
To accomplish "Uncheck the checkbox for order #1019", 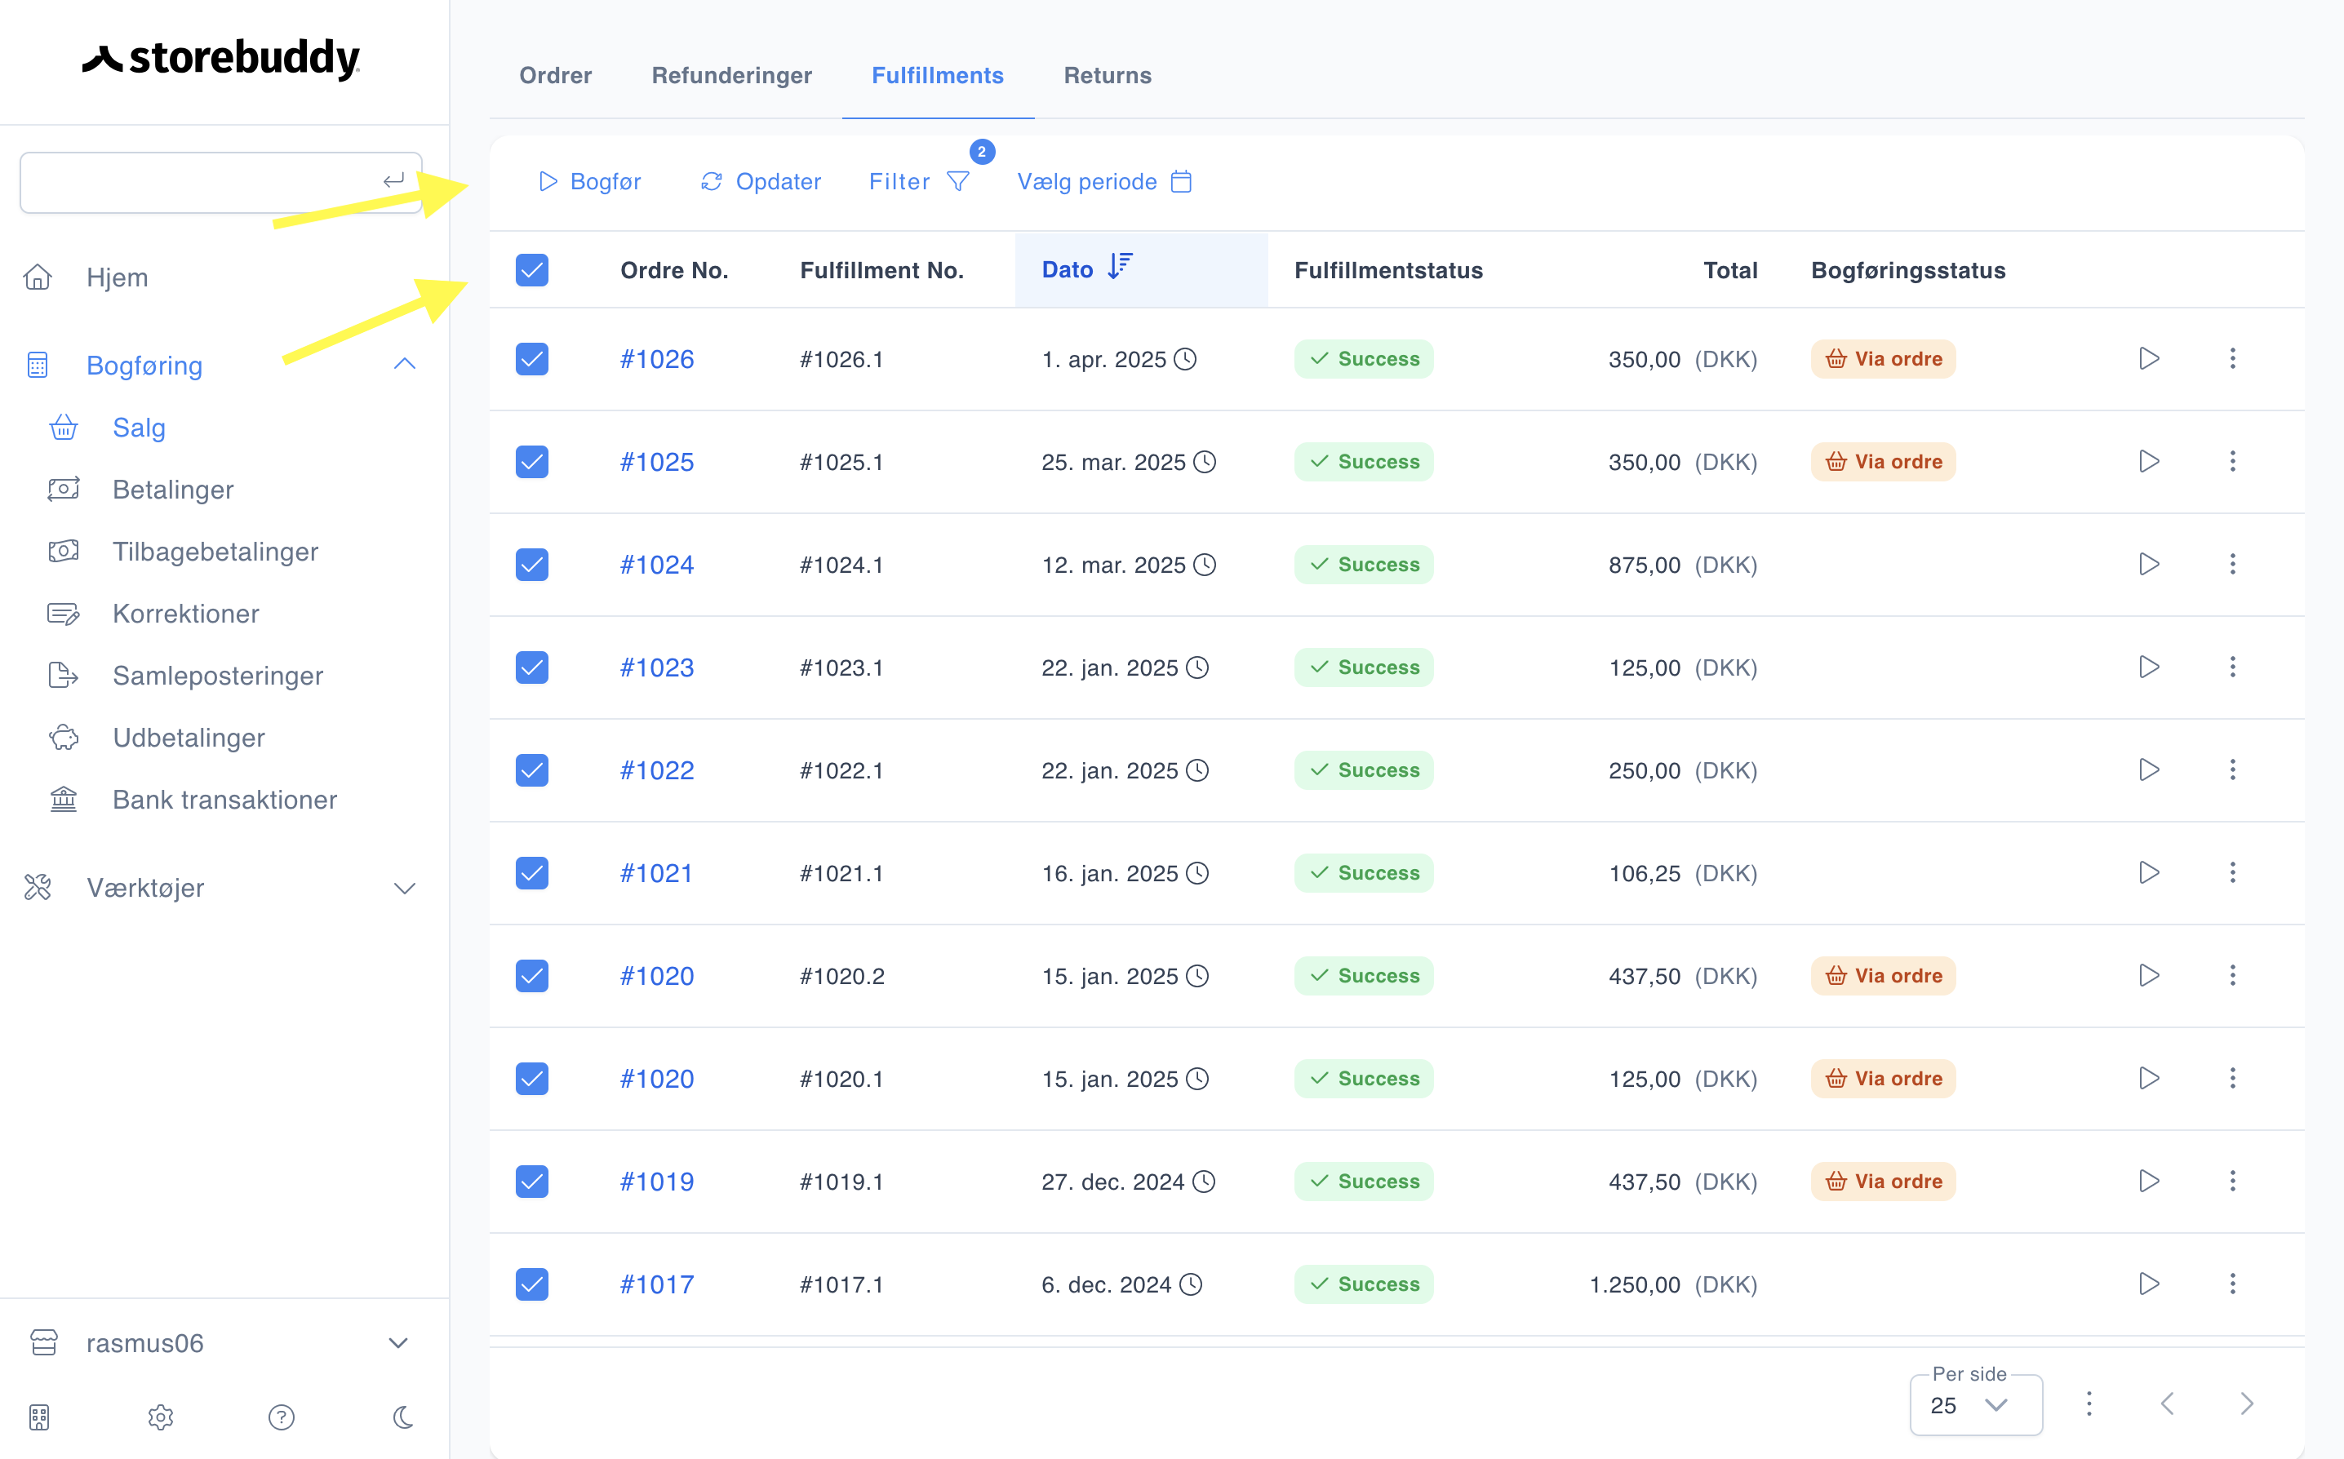I will (x=531, y=1181).
